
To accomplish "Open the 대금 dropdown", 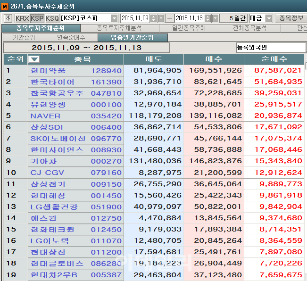I will [x=269, y=18].
